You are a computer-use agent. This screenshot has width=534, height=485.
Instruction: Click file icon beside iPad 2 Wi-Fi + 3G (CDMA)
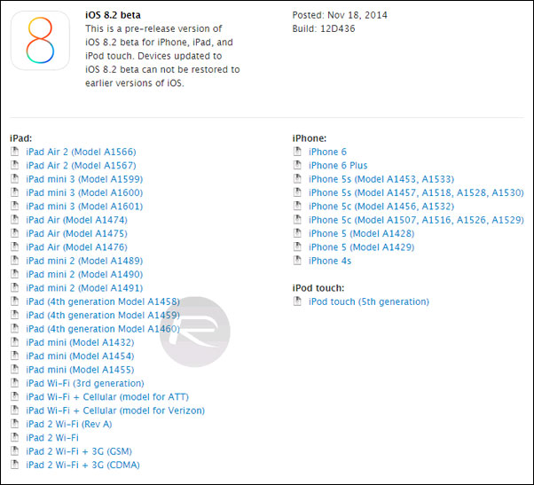point(15,465)
